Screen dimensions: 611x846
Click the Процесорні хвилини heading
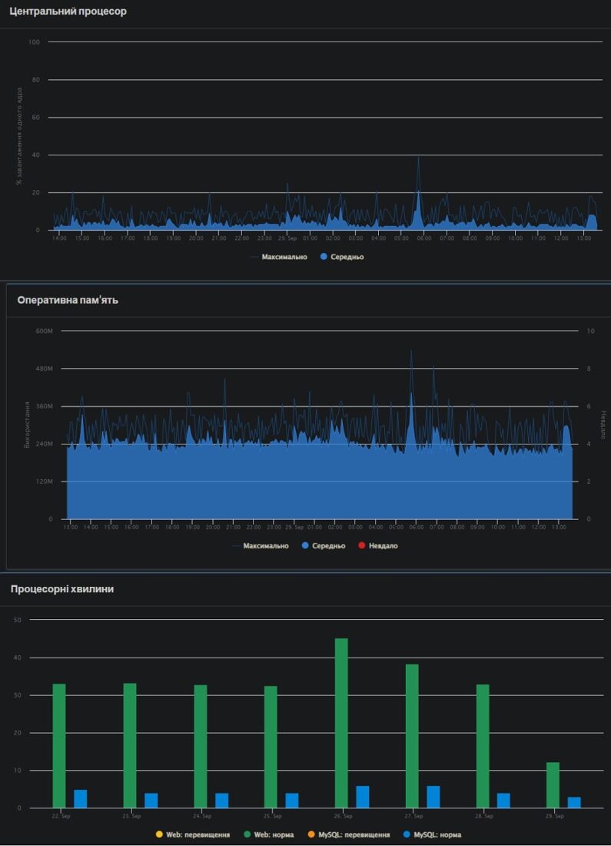pyautogui.click(x=62, y=589)
